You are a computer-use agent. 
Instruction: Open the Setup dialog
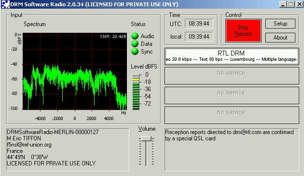pos(280,24)
